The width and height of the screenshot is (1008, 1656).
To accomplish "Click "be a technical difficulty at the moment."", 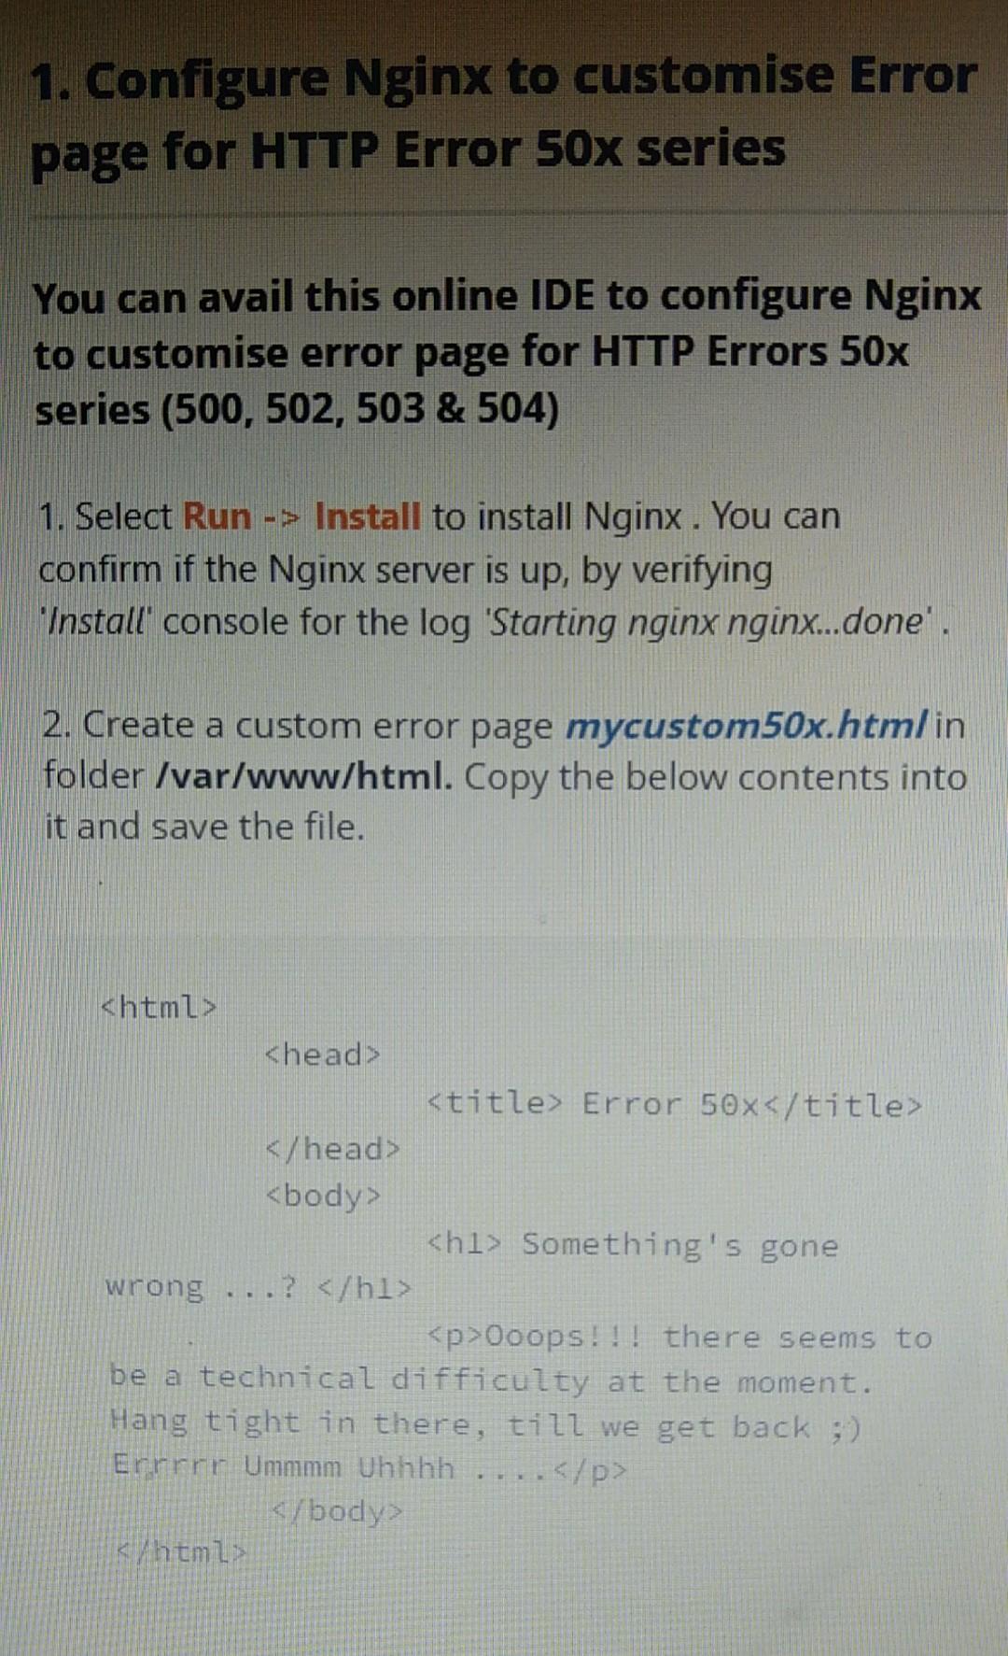I will pos(491,1380).
